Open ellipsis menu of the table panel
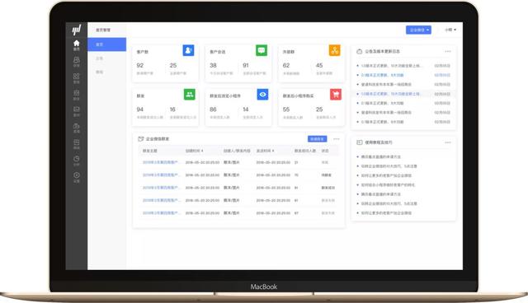The width and height of the screenshot is (528, 303). pyautogui.click(x=336, y=138)
